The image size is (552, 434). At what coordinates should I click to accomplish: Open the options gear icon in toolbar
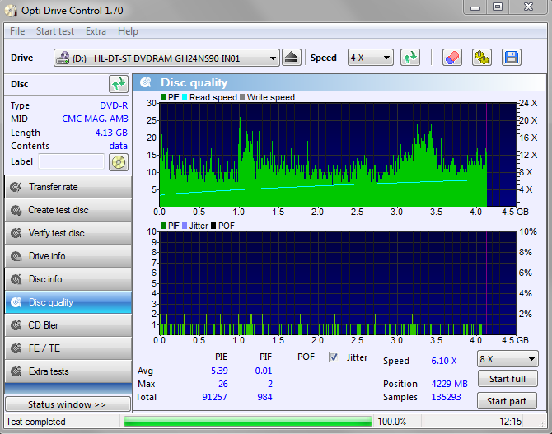pos(482,58)
